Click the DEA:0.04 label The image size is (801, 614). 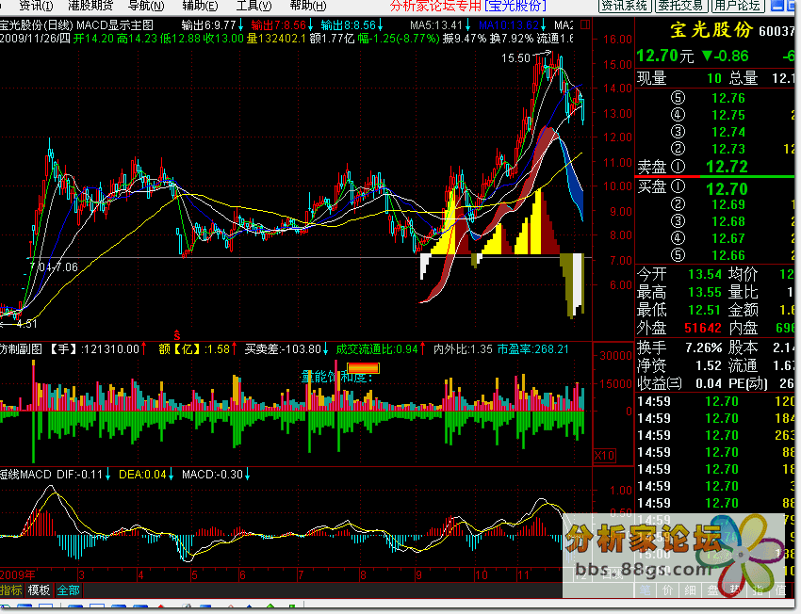(142, 475)
